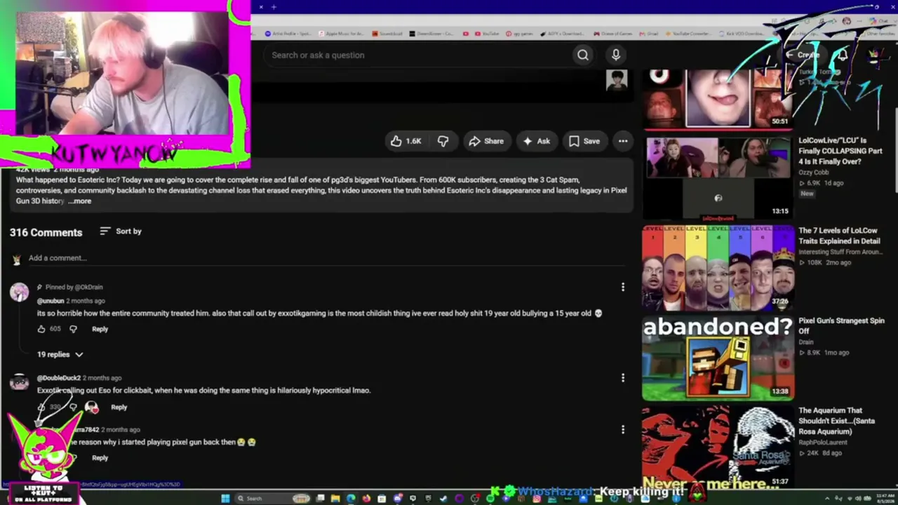This screenshot has width=898, height=505.
Task: Close the current browser tab
Action: click(260, 7)
